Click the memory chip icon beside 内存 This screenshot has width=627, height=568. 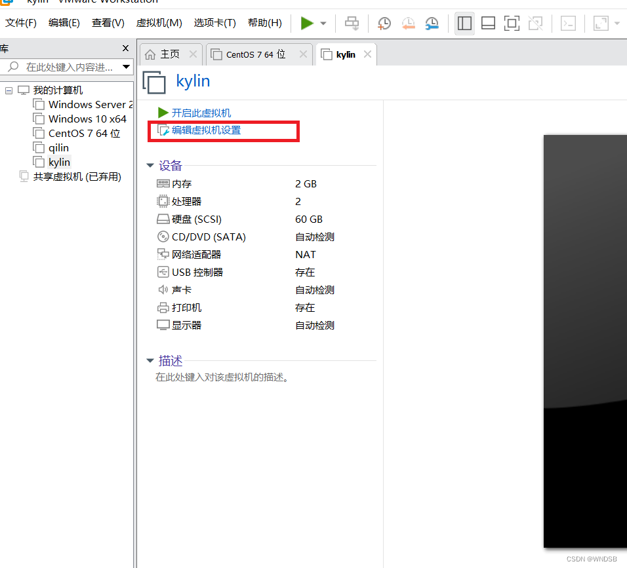point(163,183)
